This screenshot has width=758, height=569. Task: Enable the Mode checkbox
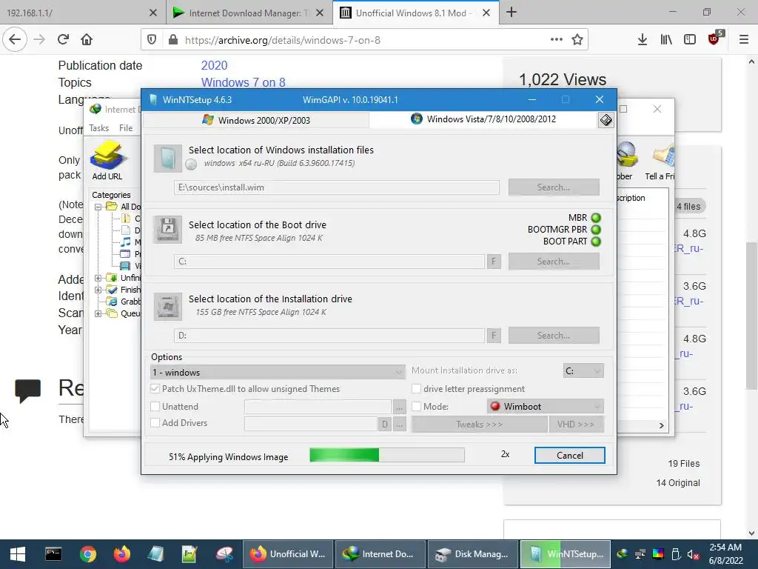point(416,407)
